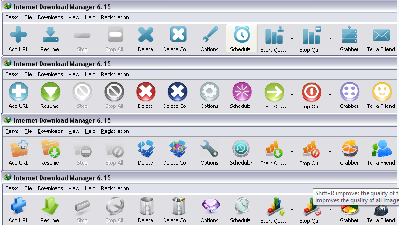
Task: Open Help menu in bottommost IDM window
Action: tap(90, 188)
